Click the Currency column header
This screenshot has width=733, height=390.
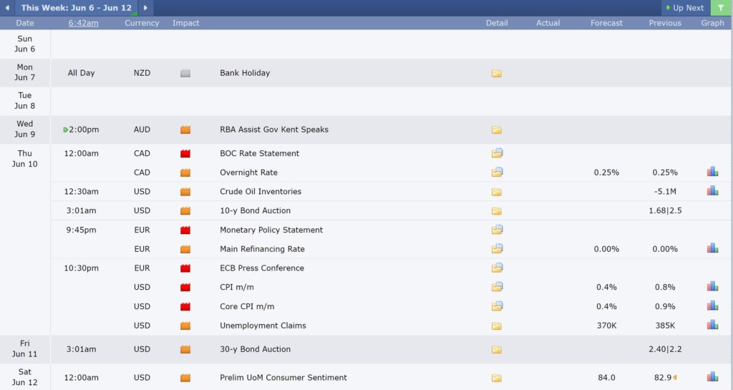click(142, 23)
